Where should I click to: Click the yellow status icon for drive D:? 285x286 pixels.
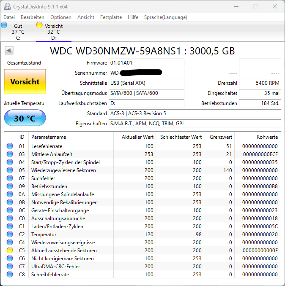pos(39,25)
